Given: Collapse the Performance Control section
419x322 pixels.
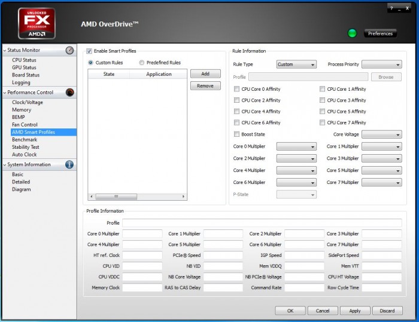Looking at the screenshot, I should coord(5,93).
